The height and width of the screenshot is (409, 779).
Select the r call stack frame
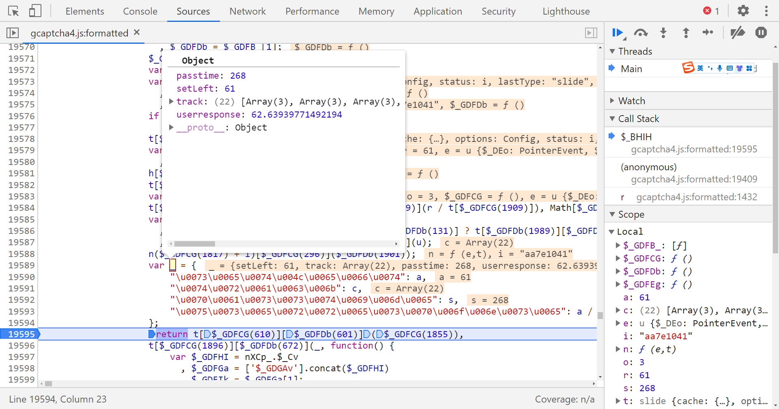tap(688, 197)
